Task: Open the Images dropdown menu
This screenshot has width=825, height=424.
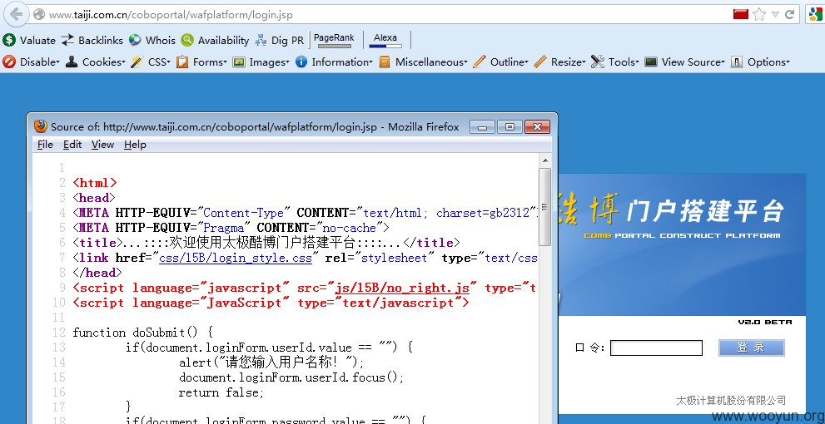Action: (261, 62)
